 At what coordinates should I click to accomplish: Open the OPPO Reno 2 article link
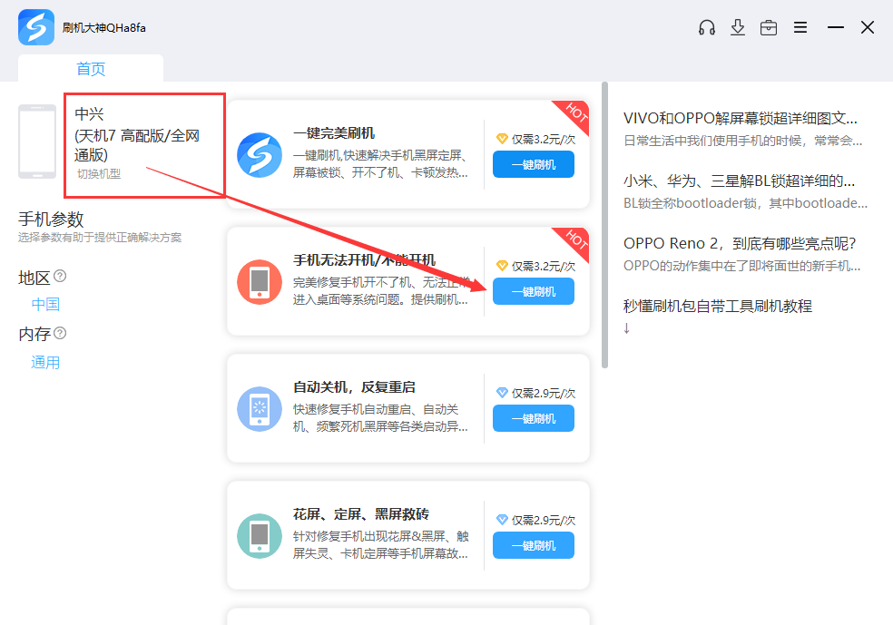pyautogui.click(x=741, y=244)
